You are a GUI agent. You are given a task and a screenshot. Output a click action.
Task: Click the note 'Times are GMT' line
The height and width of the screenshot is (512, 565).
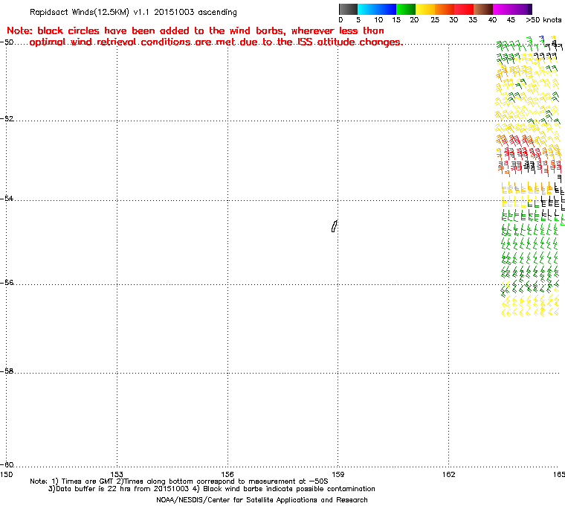click(179, 481)
